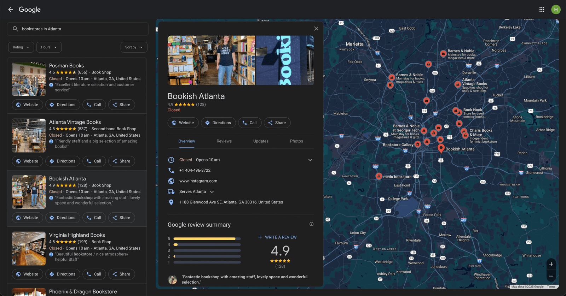Open Website for Atlanta Vintage Books
Image resolution: width=566 pixels, height=296 pixels.
click(x=27, y=161)
